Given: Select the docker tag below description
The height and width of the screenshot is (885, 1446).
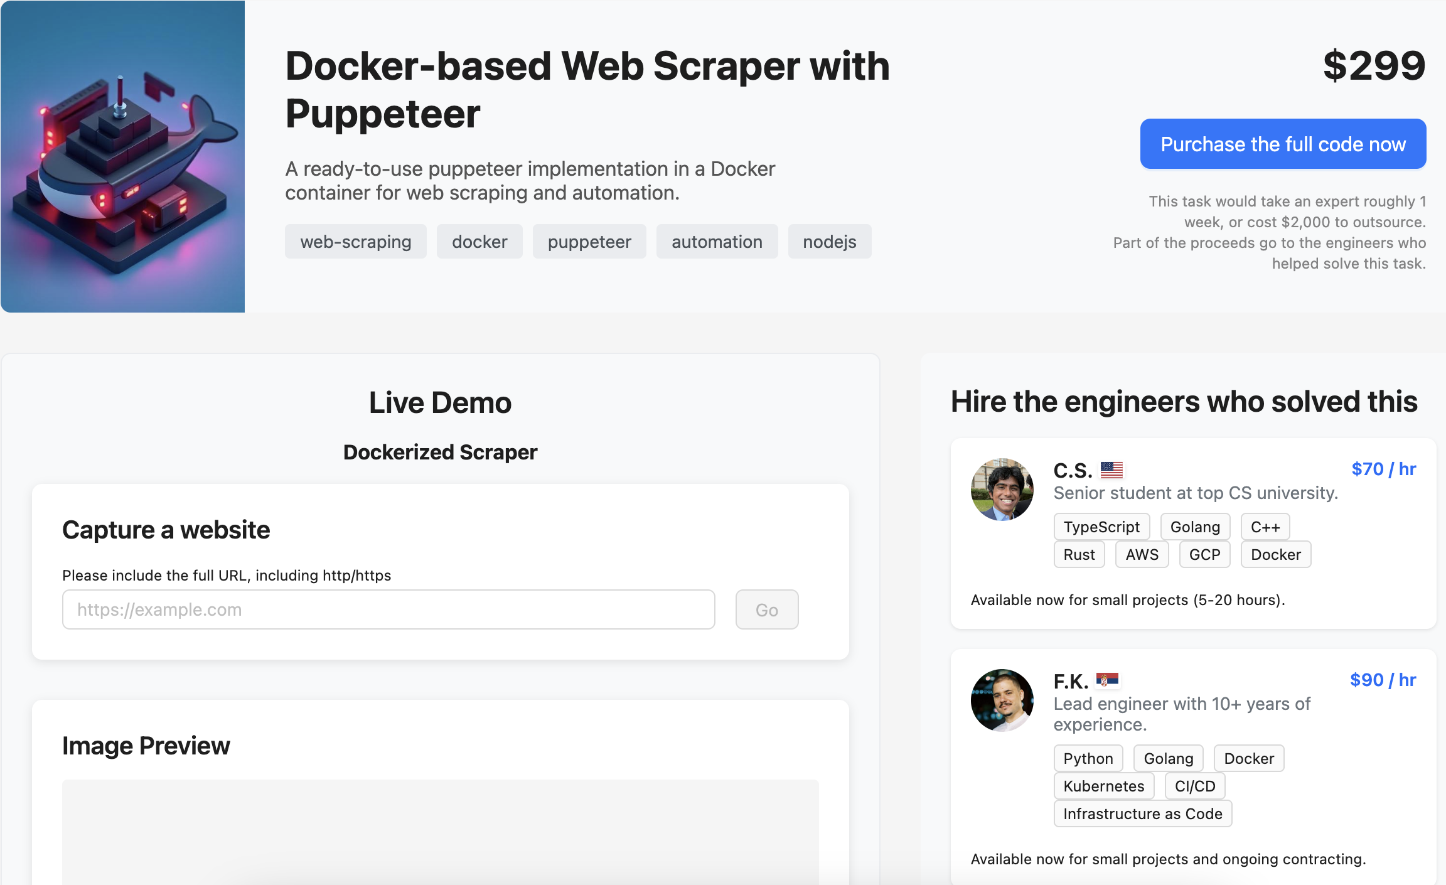Looking at the screenshot, I should pos(479,242).
